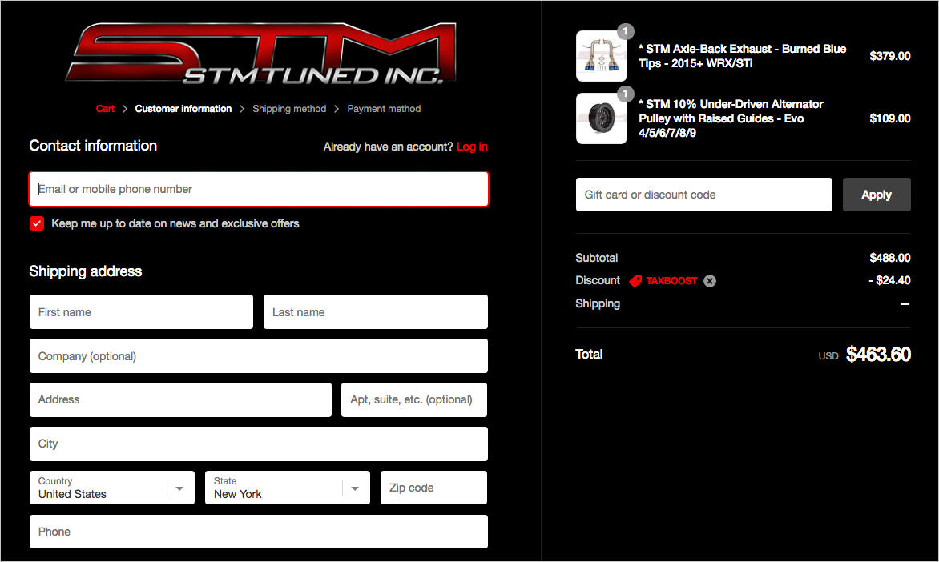Image resolution: width=939 pixels, height=562 pixels.
Task: Click the Log in link
Action: tap(472, 147)
